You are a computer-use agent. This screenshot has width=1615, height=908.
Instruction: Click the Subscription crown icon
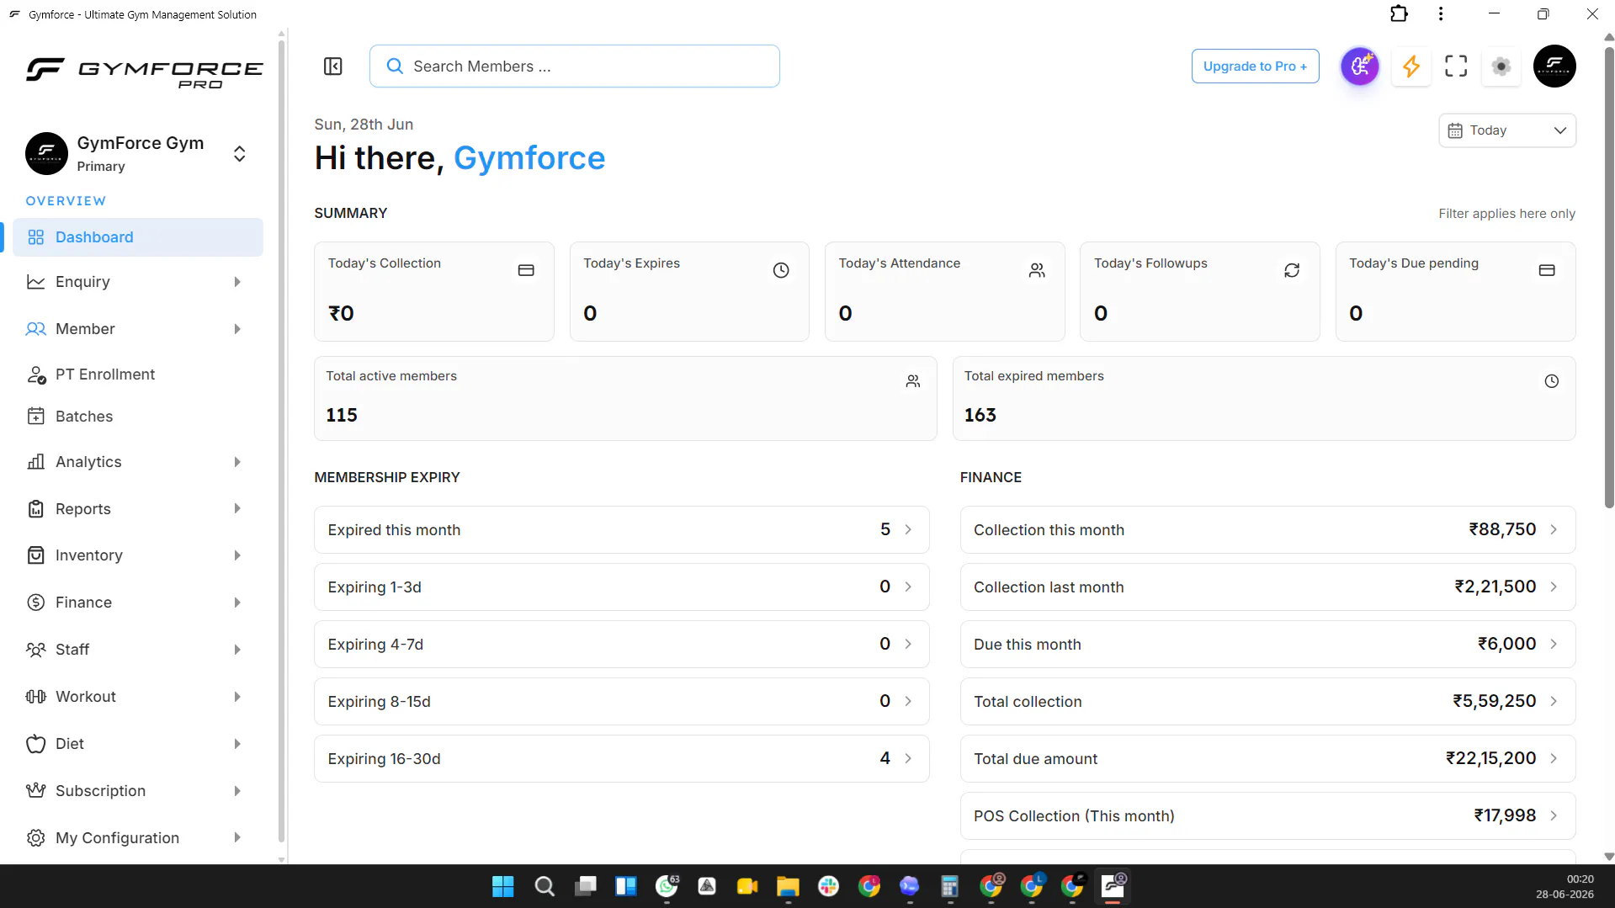click(x=35, y=791)
